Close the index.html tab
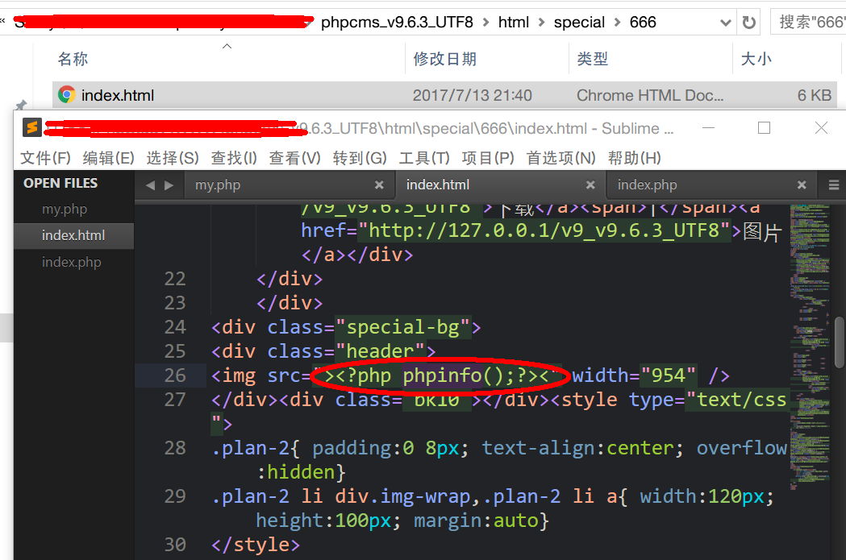Image resolution: width=846 pixels, height=560 pixels. [x=591, y=185]
